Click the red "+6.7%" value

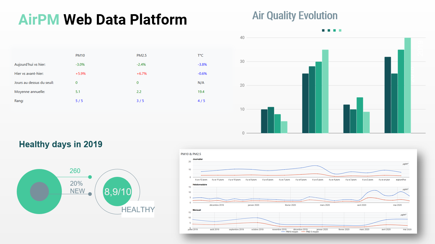click(142, 74)
